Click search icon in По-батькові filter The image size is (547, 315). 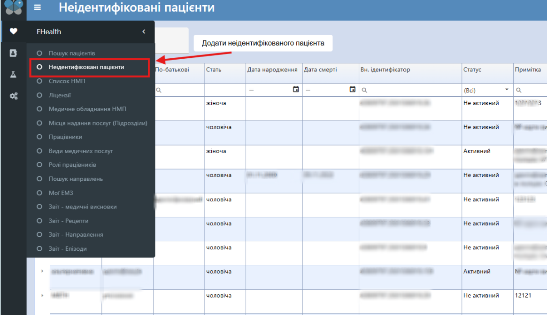[x=159, y=90]
